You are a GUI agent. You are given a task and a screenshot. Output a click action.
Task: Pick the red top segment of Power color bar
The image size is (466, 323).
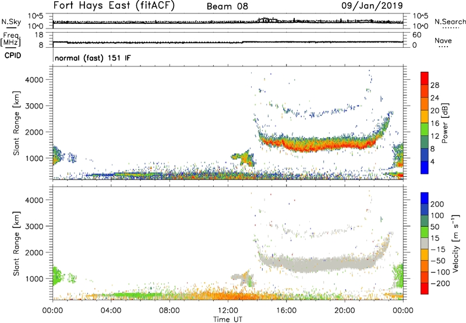425,79
